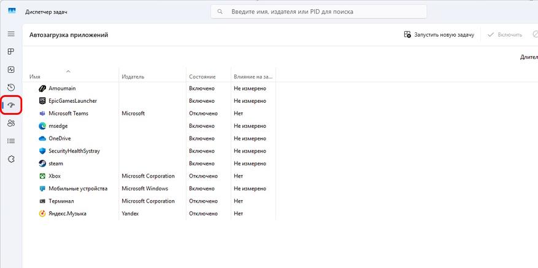Viewport: 538px width, 268px height.
Task: Open the Services puzzle icon
Action: pyautogui.click(x=11, y=159)
